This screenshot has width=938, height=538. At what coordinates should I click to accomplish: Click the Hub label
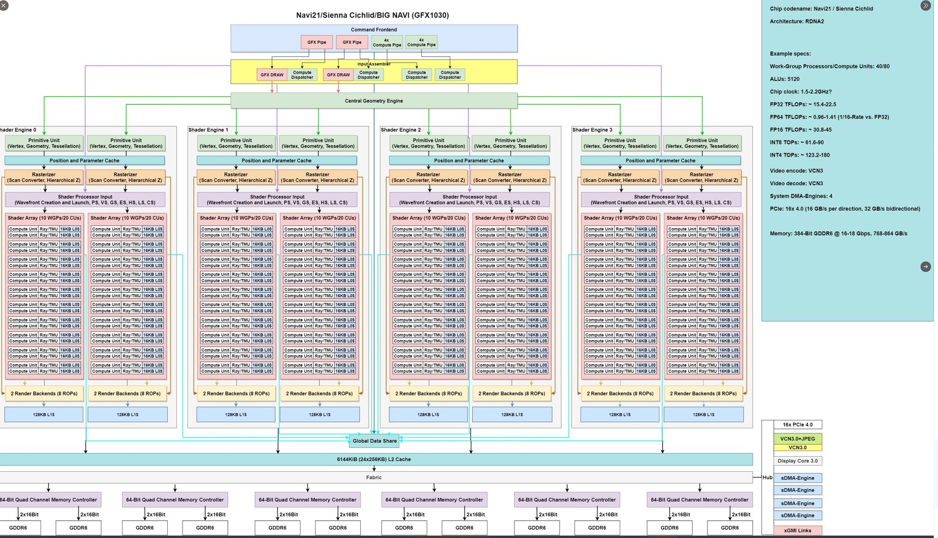click(767, 478)
